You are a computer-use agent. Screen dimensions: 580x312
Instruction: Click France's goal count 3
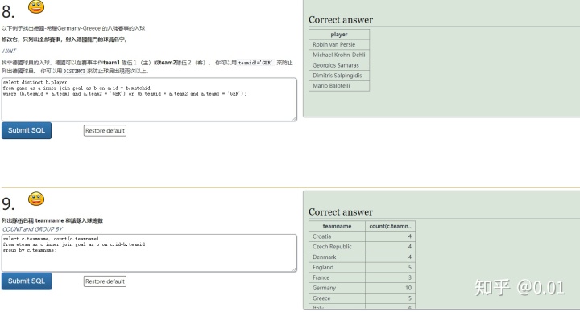pos(390,277)
